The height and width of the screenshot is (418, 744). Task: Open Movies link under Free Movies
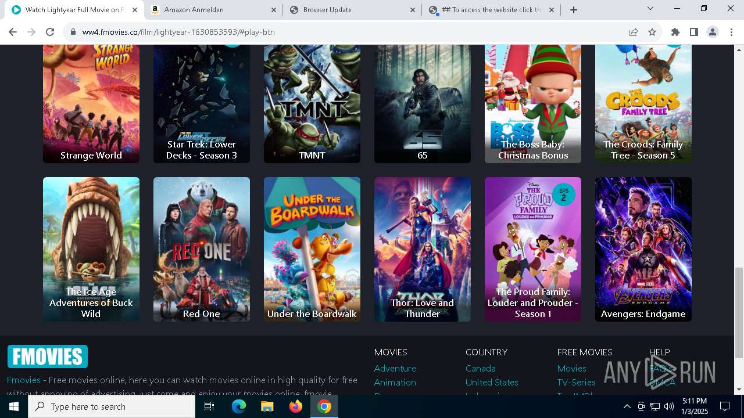572,369
